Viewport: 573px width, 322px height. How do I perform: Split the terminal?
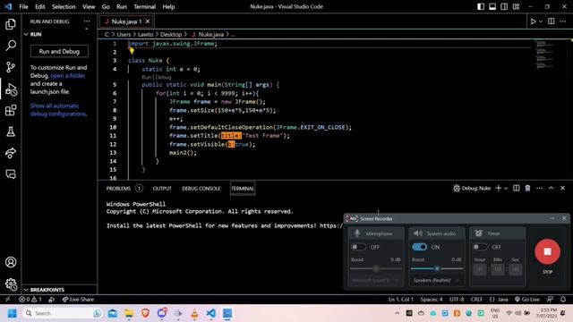pyautogui.click(x=516, y=188)
